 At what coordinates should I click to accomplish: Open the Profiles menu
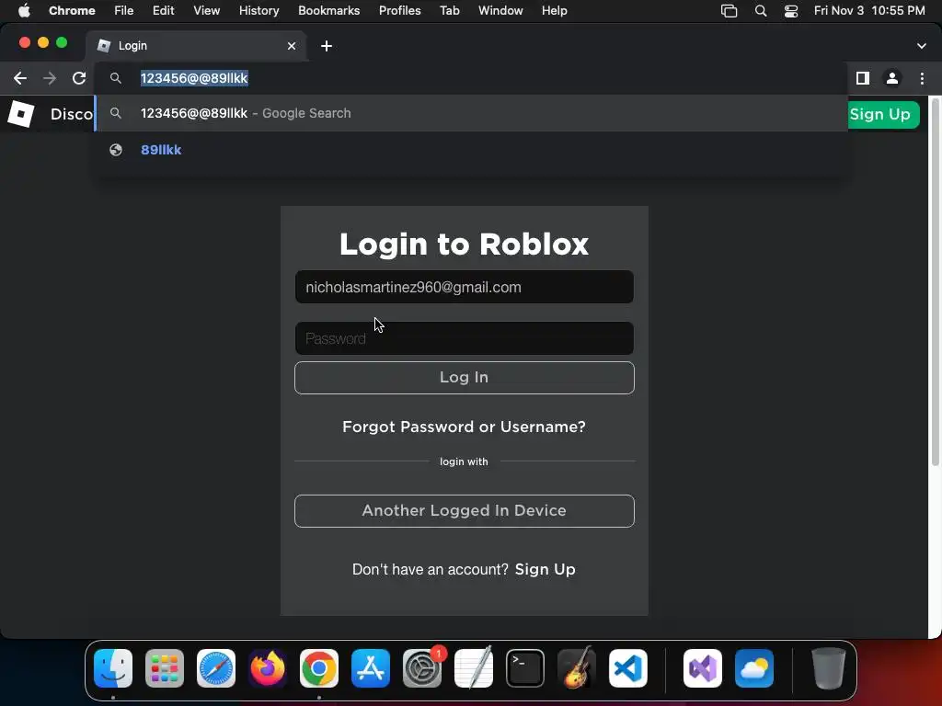tap(399, 10)
